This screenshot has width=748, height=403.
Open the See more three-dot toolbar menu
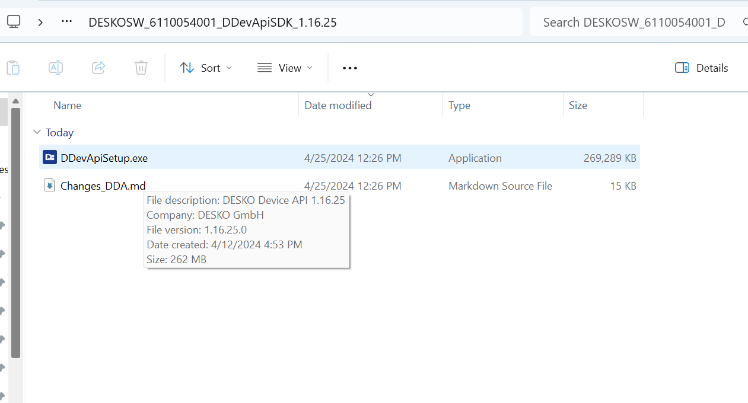pos(350,68)
